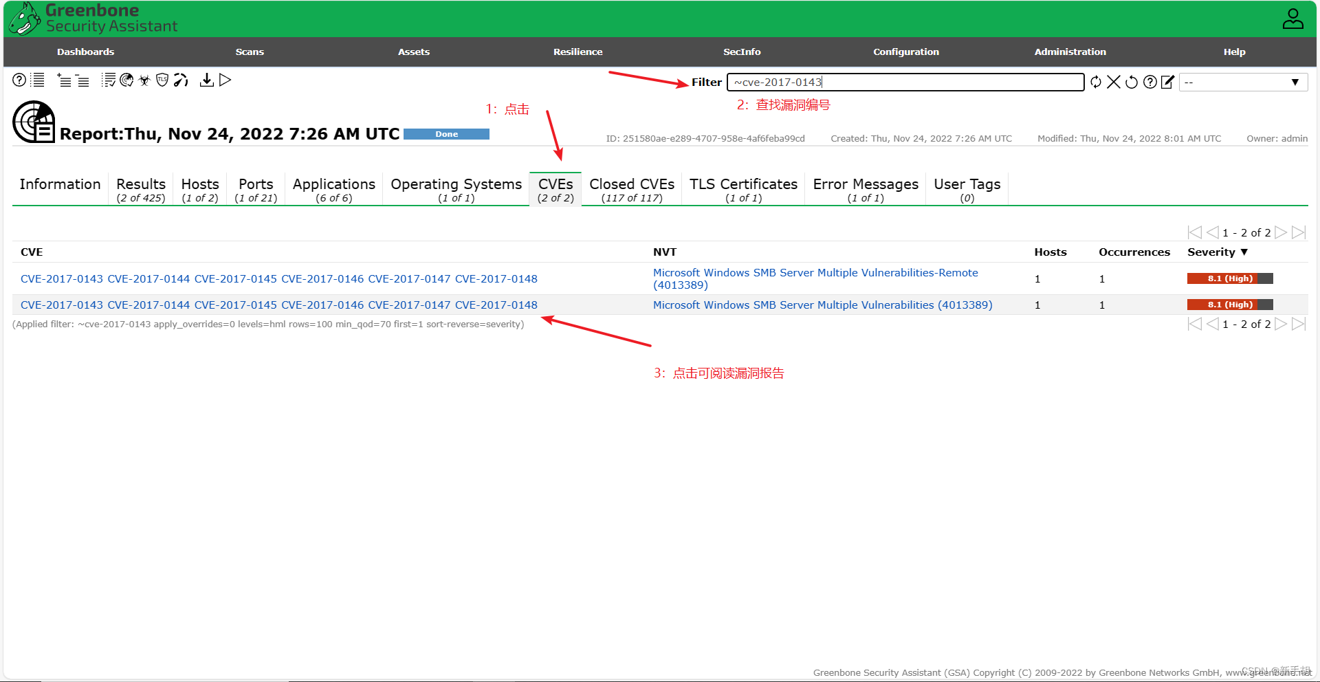Go to previous page, top pagination

tap(1212, 232)
